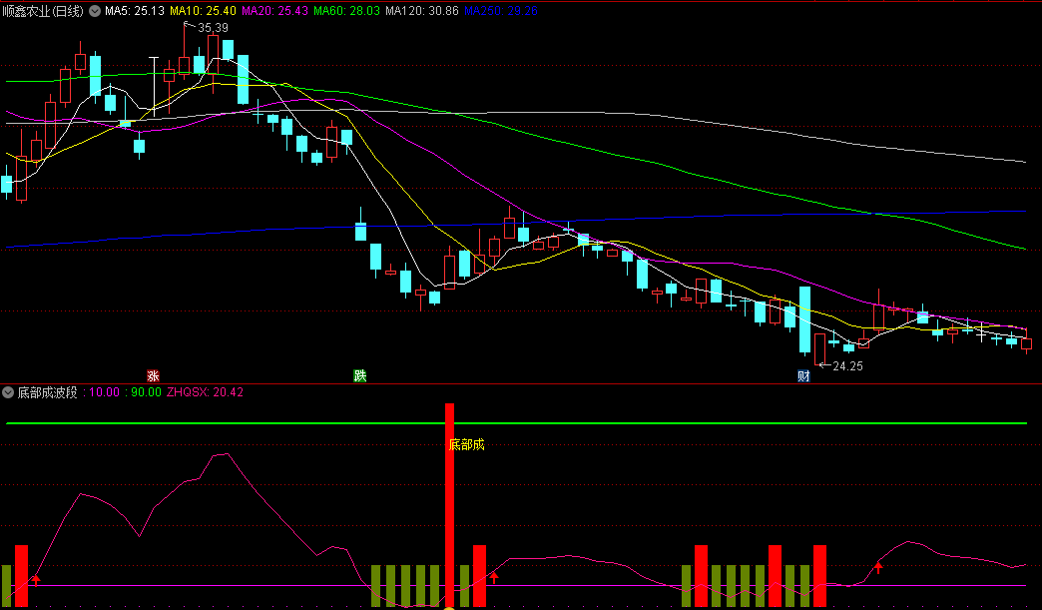
Task: Click the red 涨 marker icon
Action: tap(153, 376)
